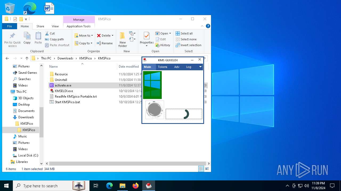Switch to details view button in status bar
The height and width of the screenshot is (191, 341).
coord(201,169)
